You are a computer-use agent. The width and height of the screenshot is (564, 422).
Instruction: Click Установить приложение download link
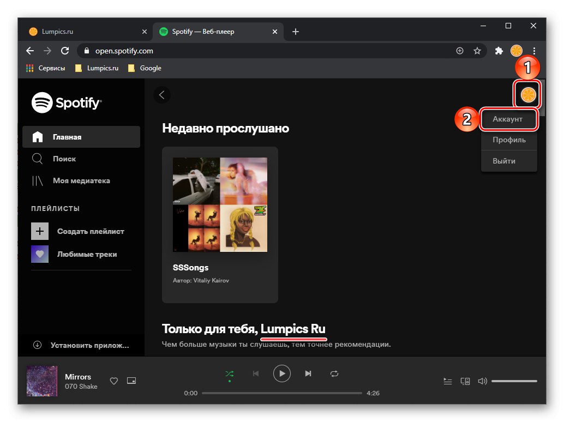click(81, 346)
